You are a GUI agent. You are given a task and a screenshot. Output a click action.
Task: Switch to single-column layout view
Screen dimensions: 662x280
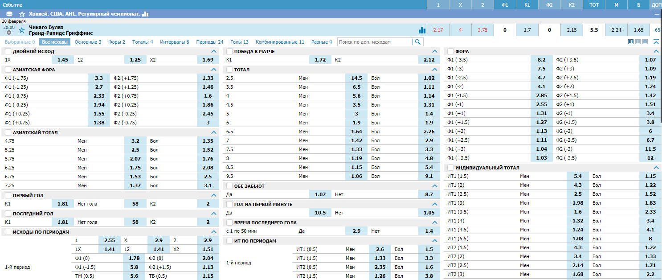[646, 42]
